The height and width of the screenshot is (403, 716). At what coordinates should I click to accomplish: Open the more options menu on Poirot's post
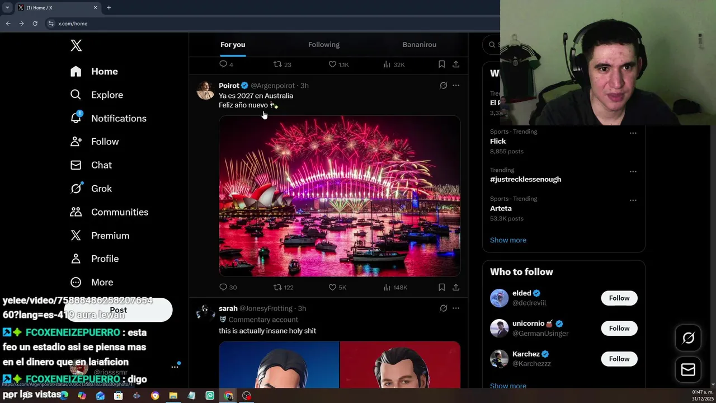point(456,86)
